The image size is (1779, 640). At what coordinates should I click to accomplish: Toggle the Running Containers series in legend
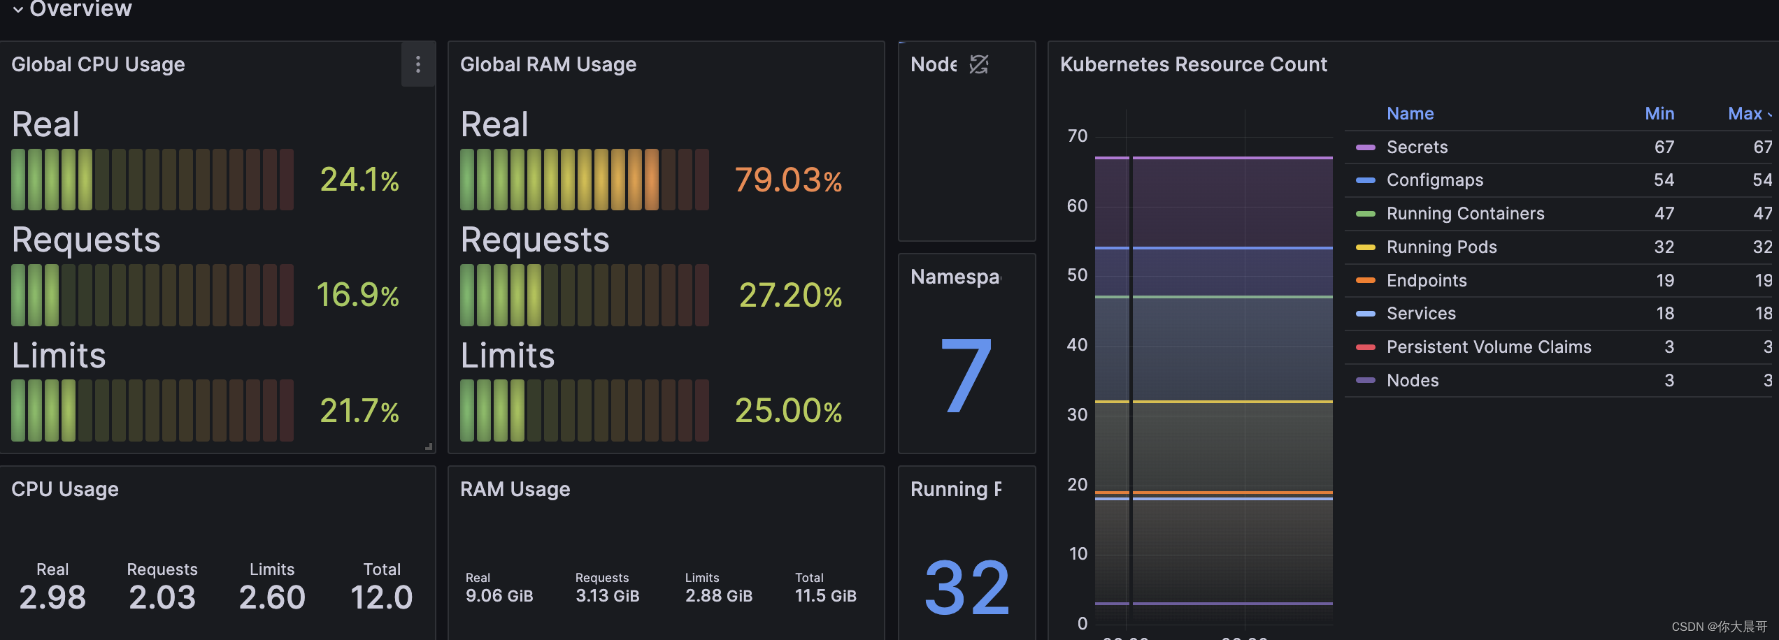(x=1465, y=213)
